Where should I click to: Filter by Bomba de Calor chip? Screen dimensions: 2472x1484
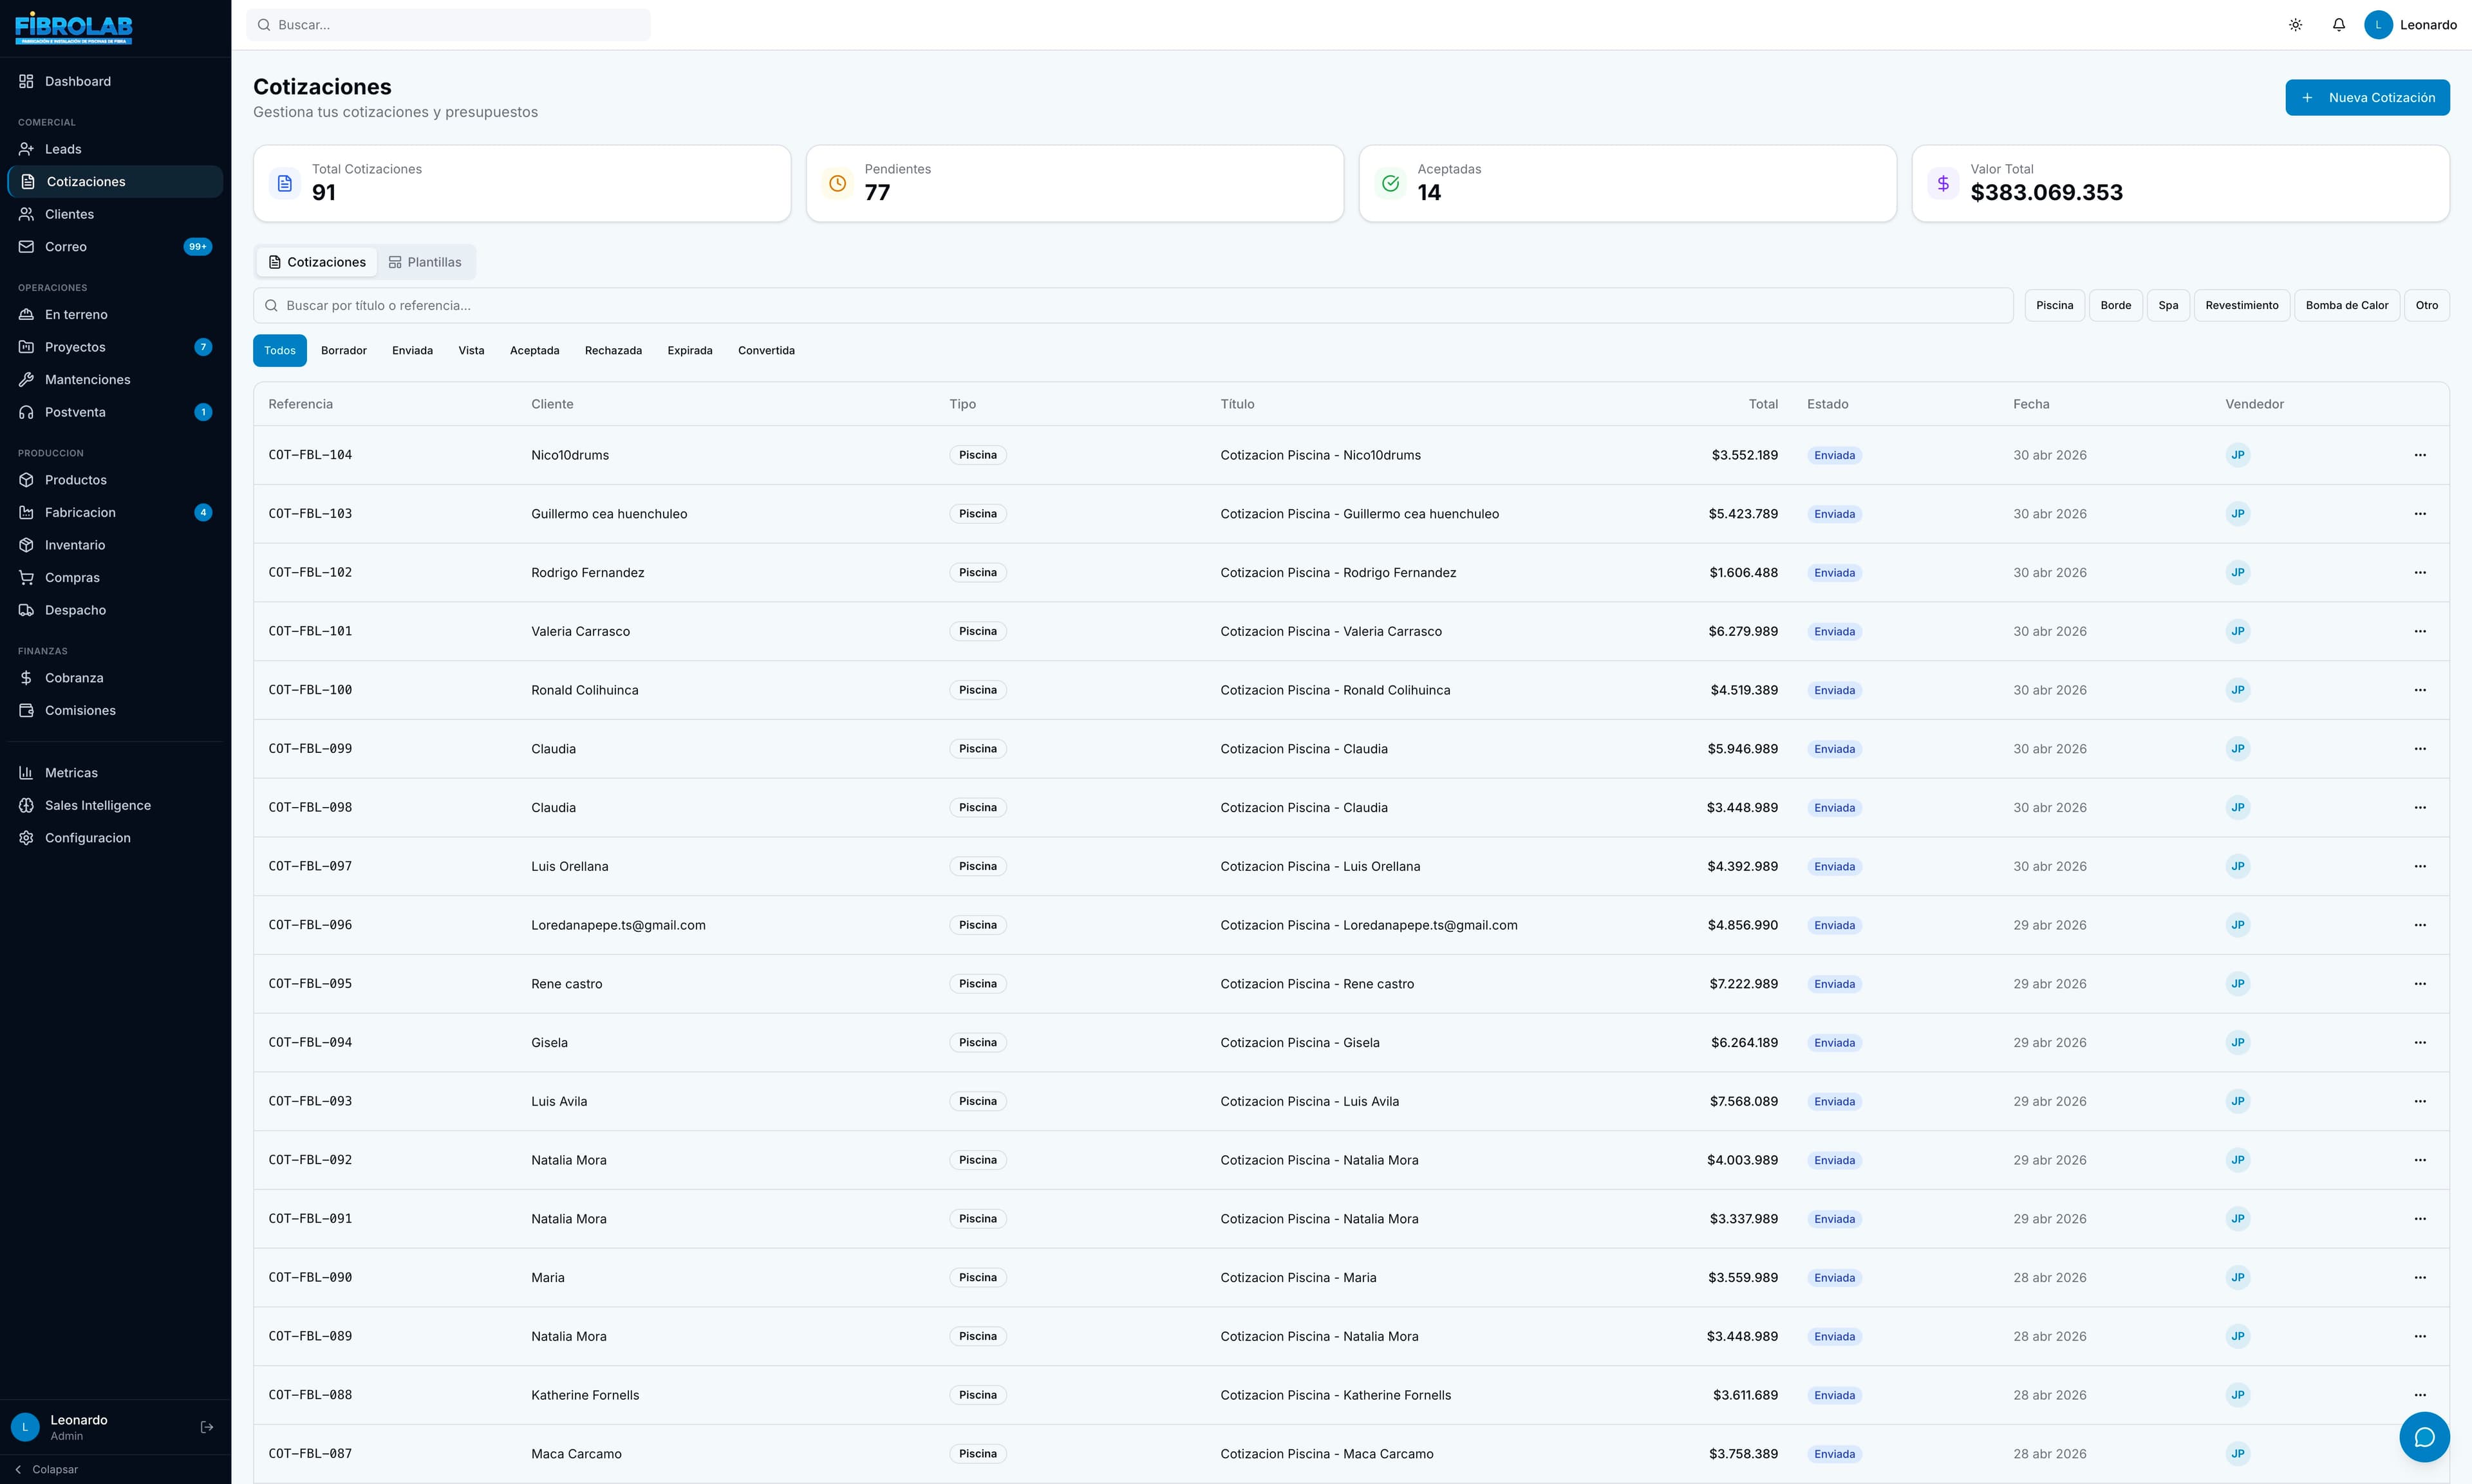click(x=2347, y=305)
